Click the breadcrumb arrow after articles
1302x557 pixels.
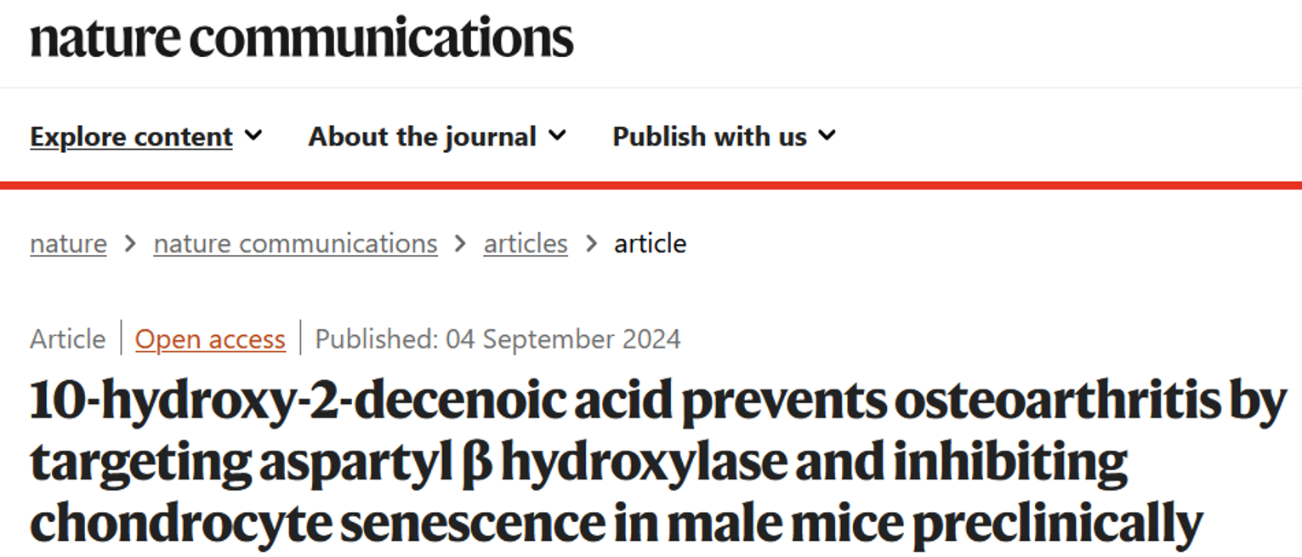(x=590, y=244)
